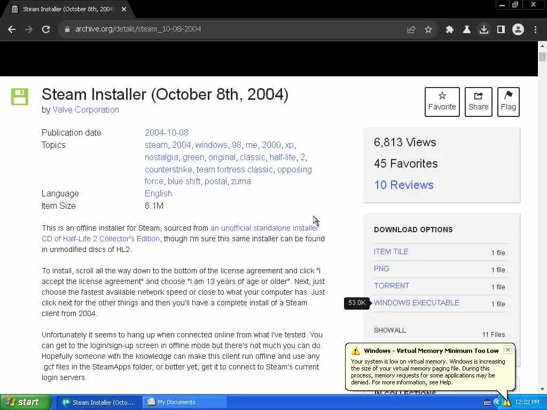Image resolution: width=547 pixels, height=410 pixels.
Task: Flag this archive item
Action: pos(509,102)
